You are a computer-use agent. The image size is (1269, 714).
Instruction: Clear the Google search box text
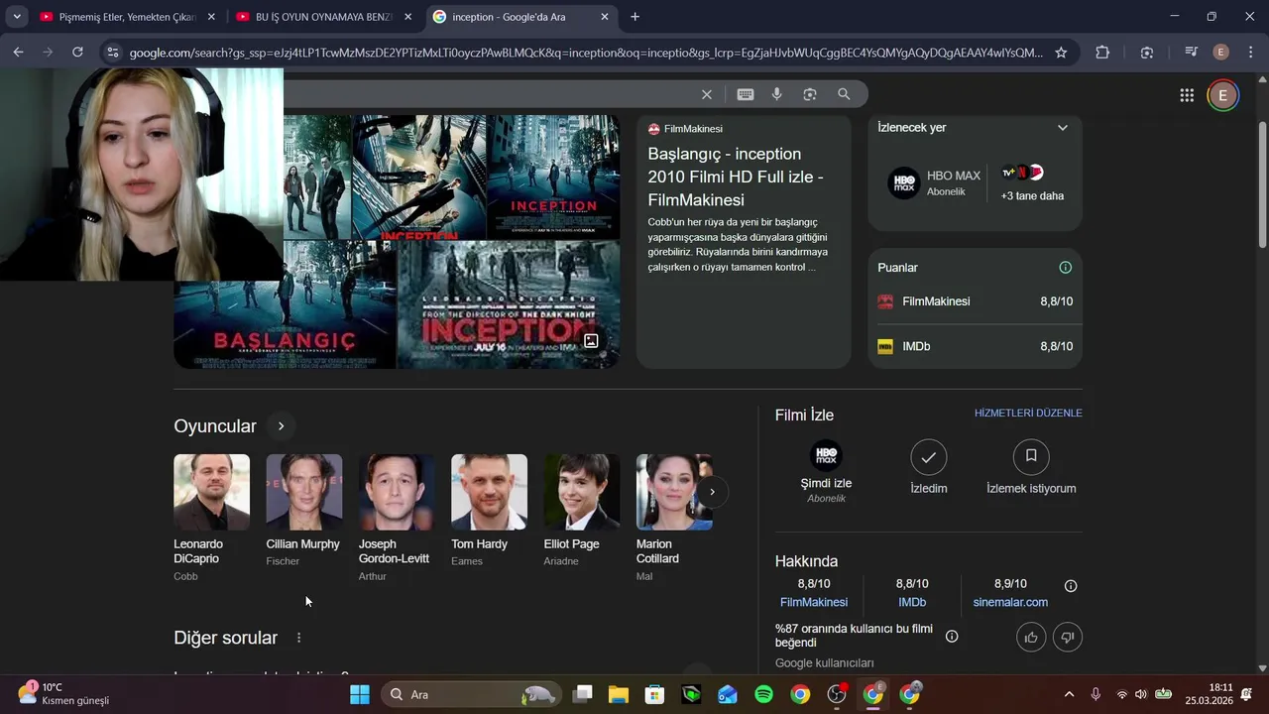coord(707,94)
